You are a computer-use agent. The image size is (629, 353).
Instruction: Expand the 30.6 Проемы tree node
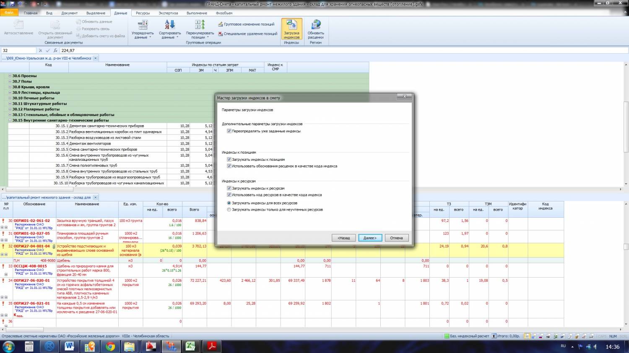[10, 76]
